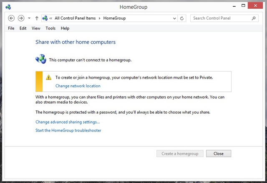
Task: Open the address bar history dropdown
Action: point(174,18)
